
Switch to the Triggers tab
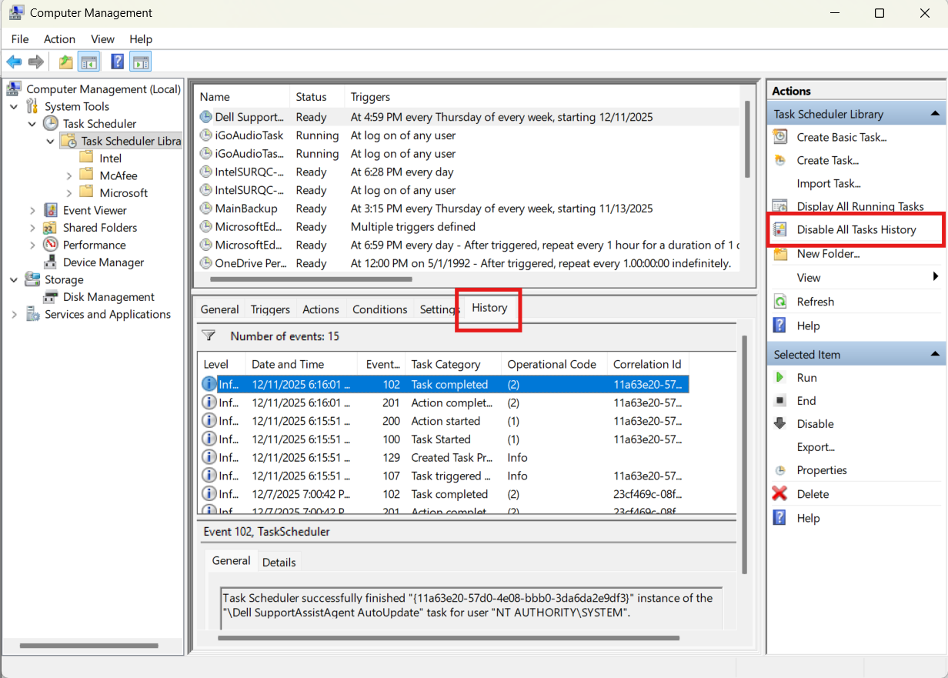[270, 309]
